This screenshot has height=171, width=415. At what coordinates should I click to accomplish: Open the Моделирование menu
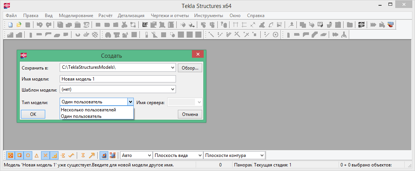[x=76, y=15]
